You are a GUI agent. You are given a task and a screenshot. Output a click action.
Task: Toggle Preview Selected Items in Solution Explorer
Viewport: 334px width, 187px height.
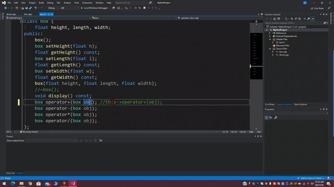313,19
